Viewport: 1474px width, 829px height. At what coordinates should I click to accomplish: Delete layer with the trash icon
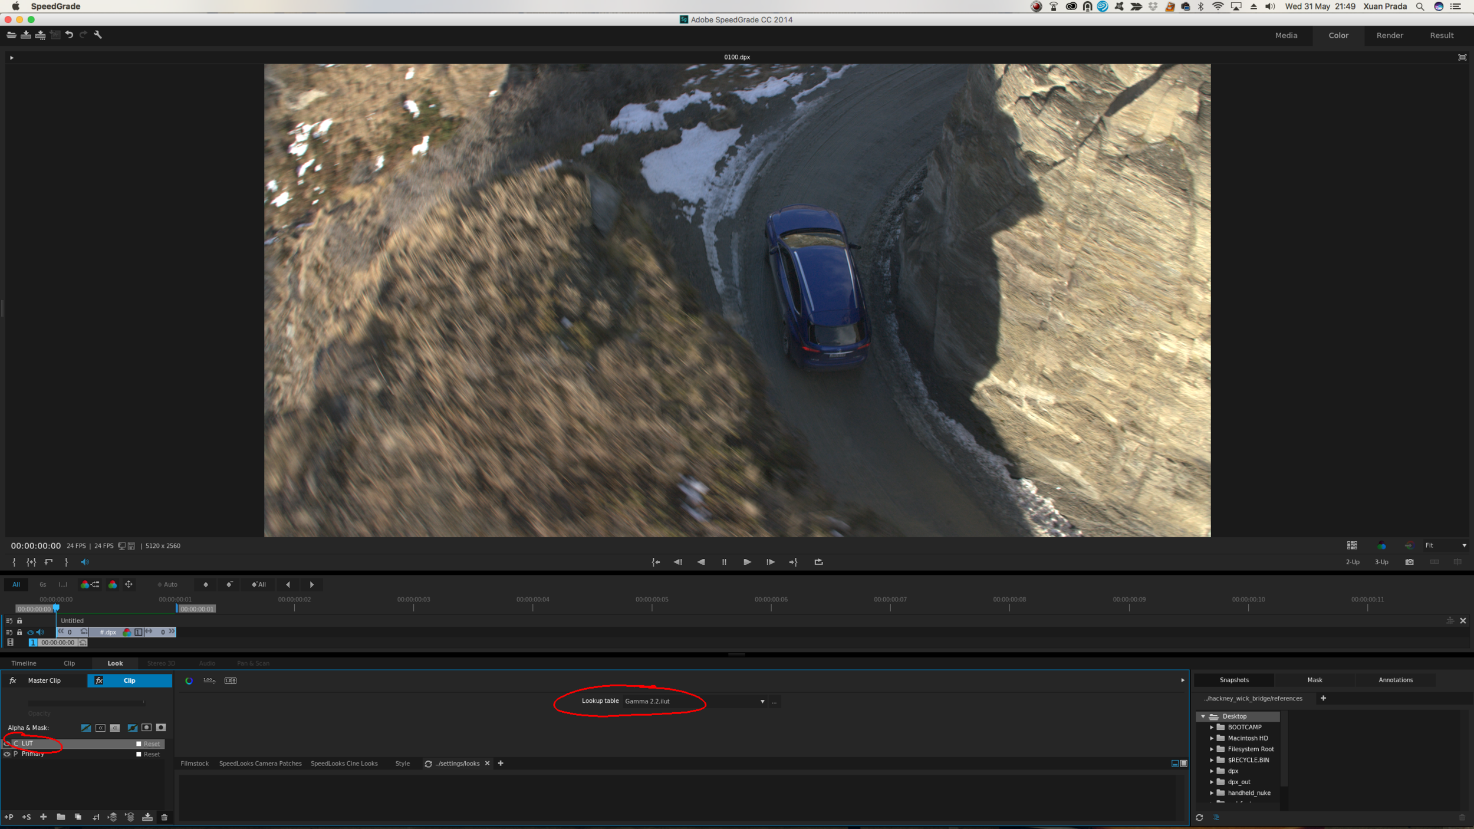tap(164, 817)
